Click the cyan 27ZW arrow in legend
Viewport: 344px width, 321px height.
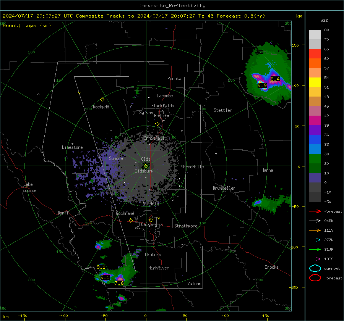tap(315, 240)
